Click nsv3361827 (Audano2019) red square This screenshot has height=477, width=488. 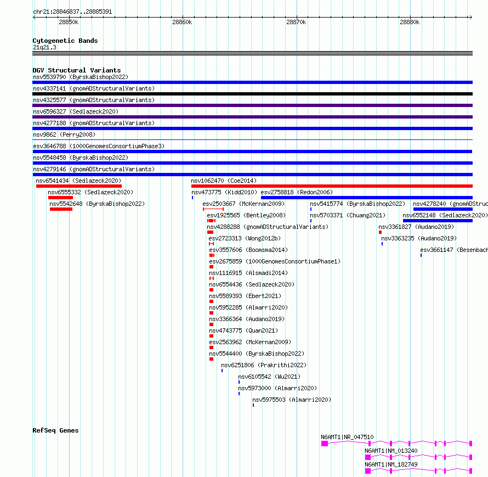[x=381, y=232]
